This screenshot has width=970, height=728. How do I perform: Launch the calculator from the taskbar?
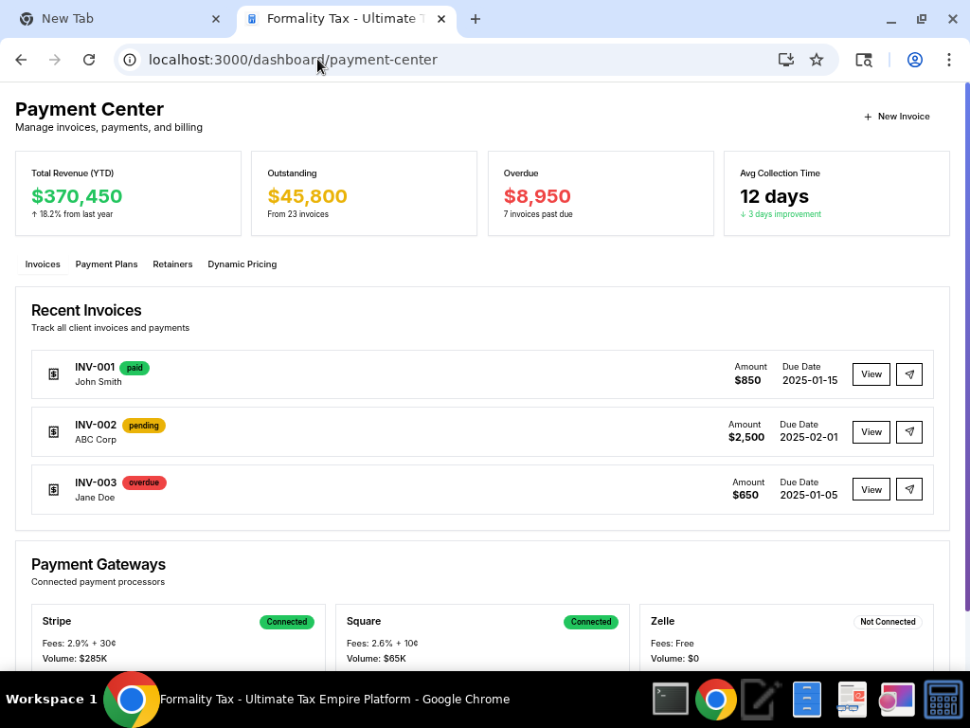pyautogui.click(x=943, y=700)
